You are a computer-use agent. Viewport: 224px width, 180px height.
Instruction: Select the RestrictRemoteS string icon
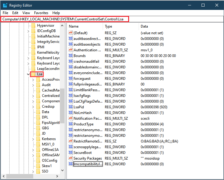point(71,141)
